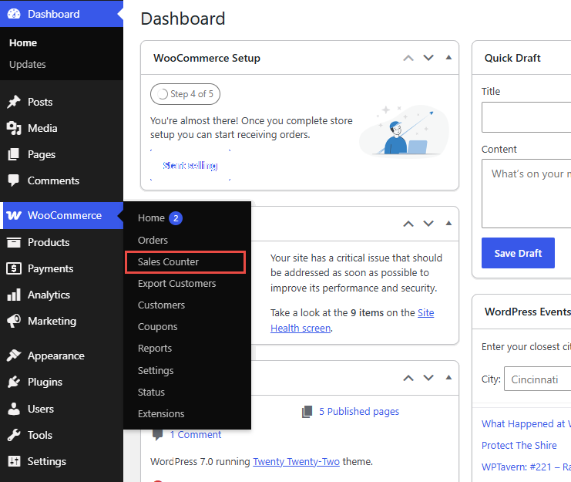Click the Pages icon in sidebar
The width and height of the screenshot is (571, 482).
click(x=14, y=154)
